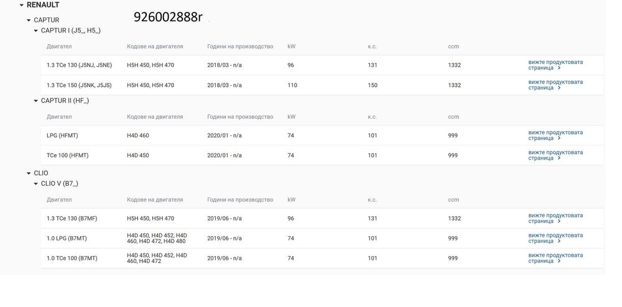Click production years 2020/01 - n/a for LPG (HFMT)
Screen dimensions: 622x307
[x=224, y=135]
